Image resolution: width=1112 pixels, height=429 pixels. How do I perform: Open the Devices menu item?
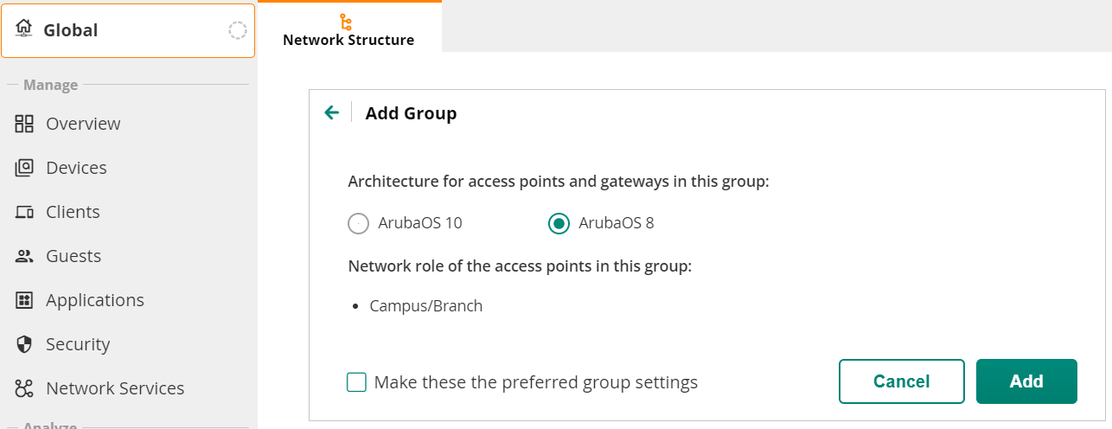76,168
